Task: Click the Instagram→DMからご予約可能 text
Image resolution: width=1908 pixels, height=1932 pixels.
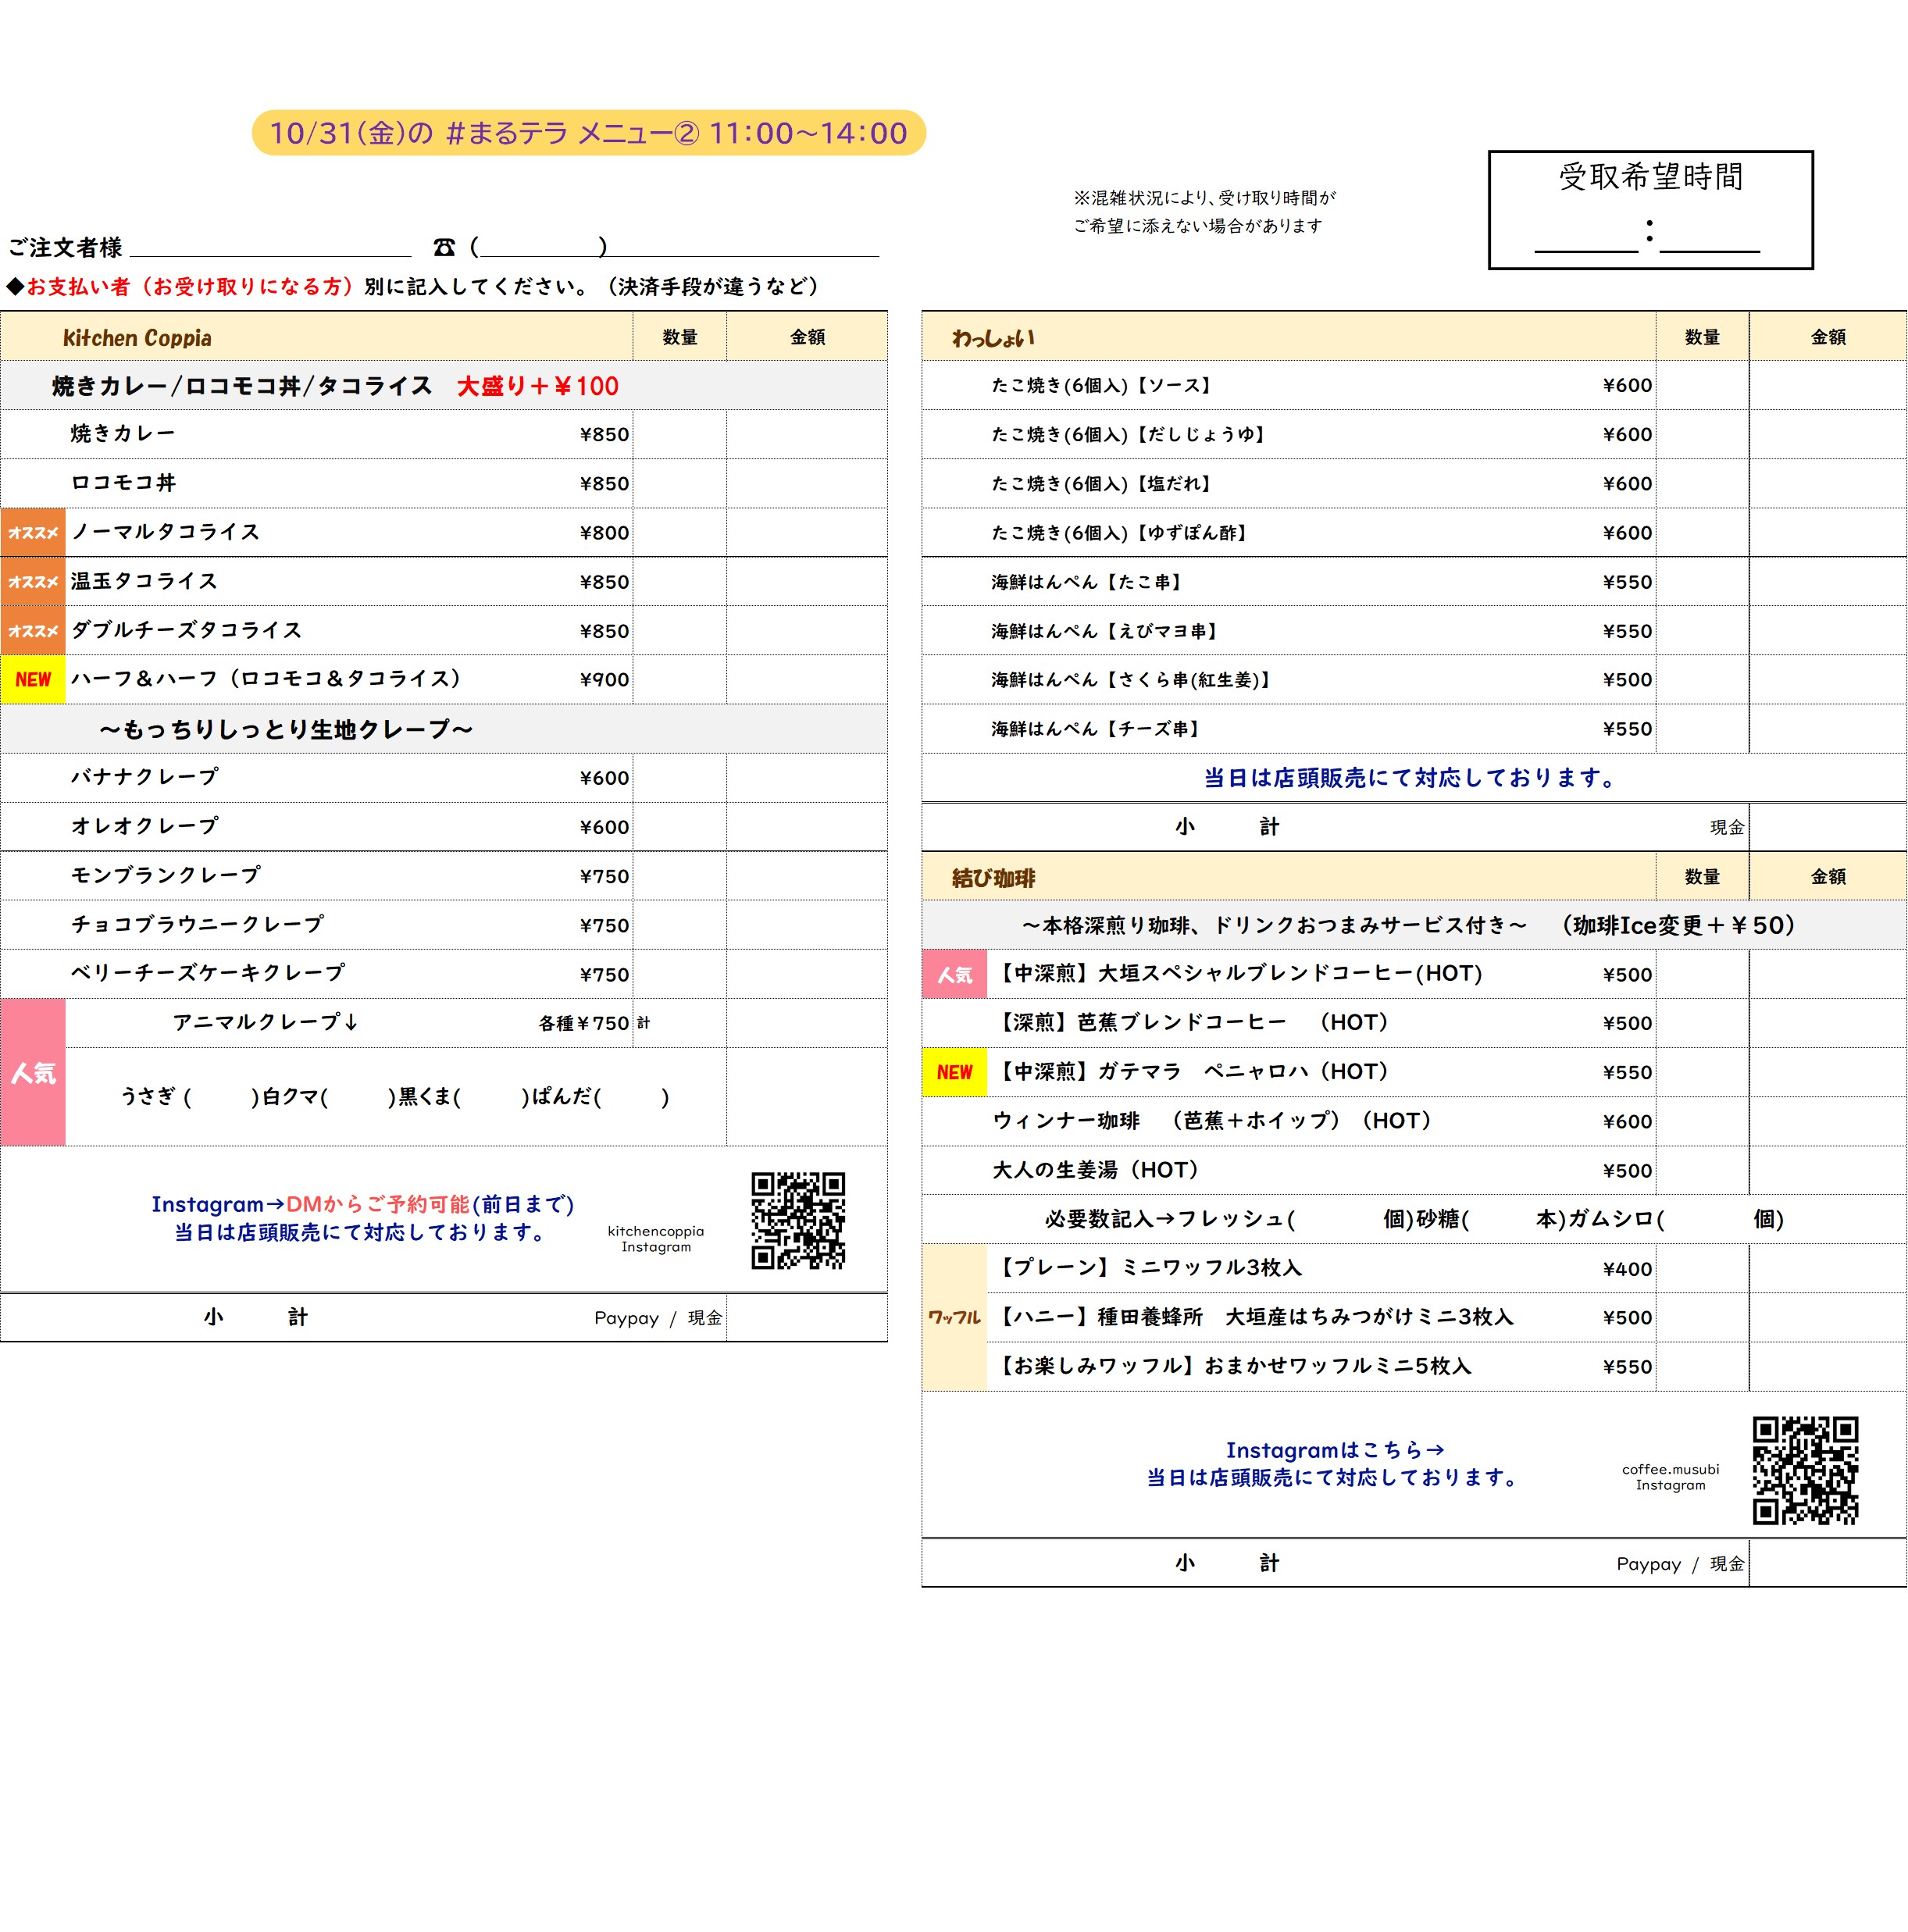Action: (x=362, y=1204)
